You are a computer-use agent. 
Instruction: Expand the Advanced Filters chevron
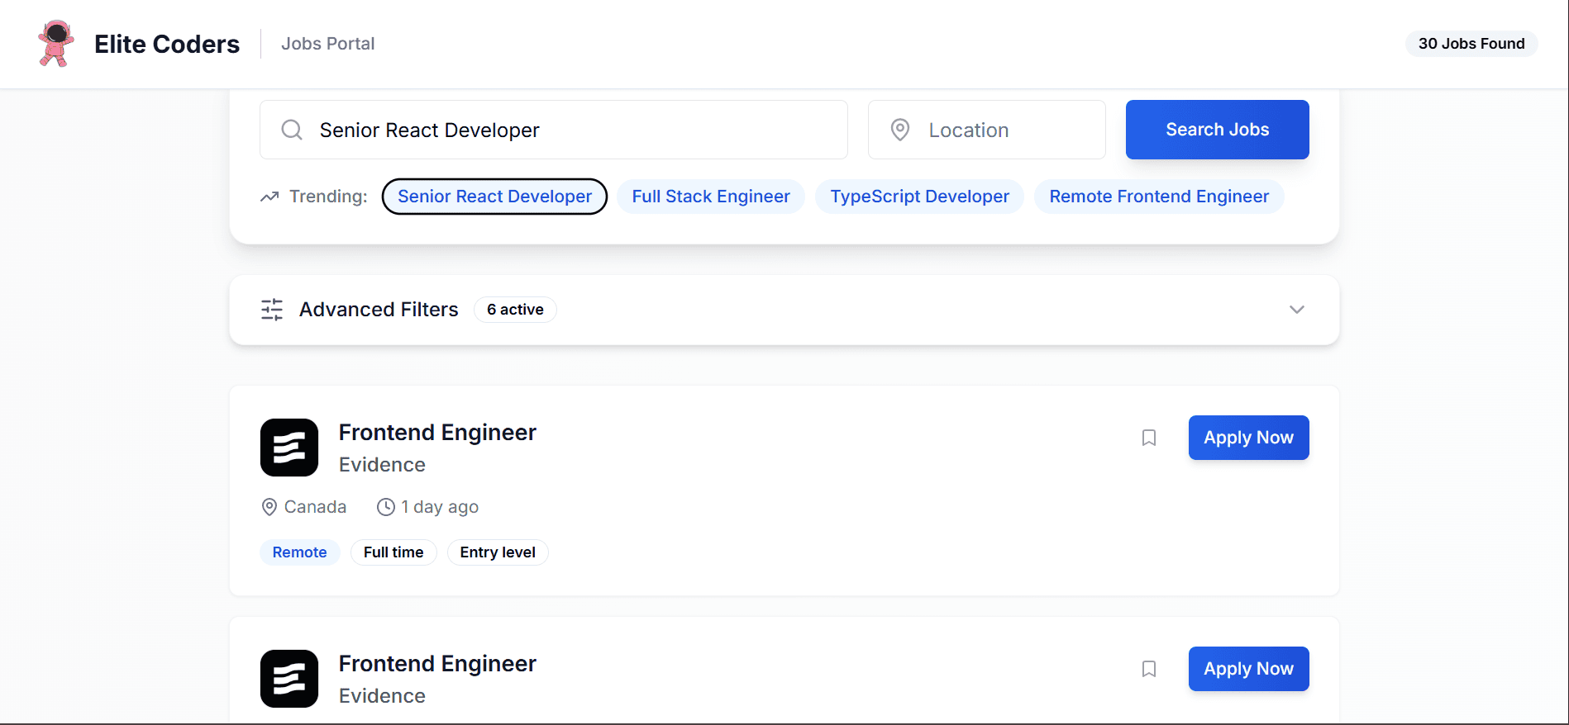[x=1297, y=310]
